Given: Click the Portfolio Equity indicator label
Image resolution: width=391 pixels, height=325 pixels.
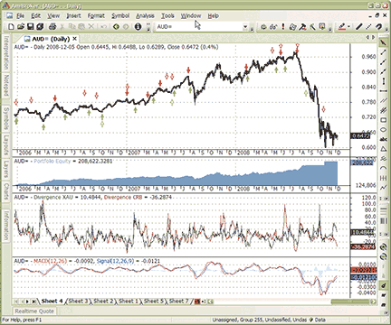Looking at the screenshot, I should pos(52,162).
